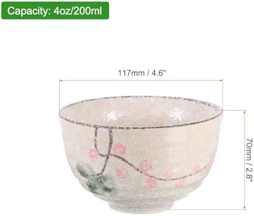Click the word Capacity in the badge
The height and width of the screenshot is (216, 254).
[x=29, y=11]
